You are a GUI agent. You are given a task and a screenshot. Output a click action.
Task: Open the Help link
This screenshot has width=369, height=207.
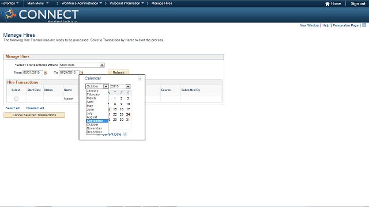click(326, 25)
